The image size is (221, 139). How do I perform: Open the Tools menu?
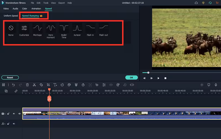(x=46, y=3)
